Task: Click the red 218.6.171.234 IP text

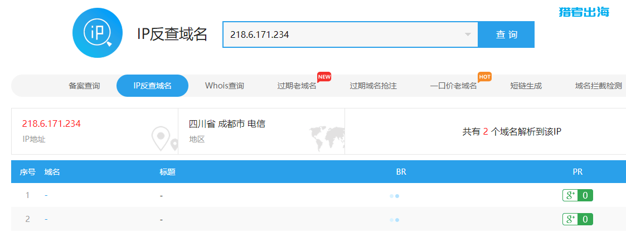Action: tap(51, 124)
